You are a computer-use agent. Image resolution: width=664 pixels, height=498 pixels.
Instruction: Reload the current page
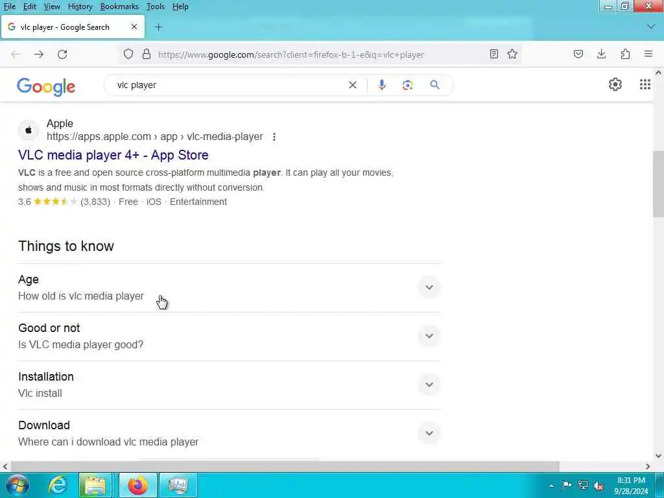point(62,54)
